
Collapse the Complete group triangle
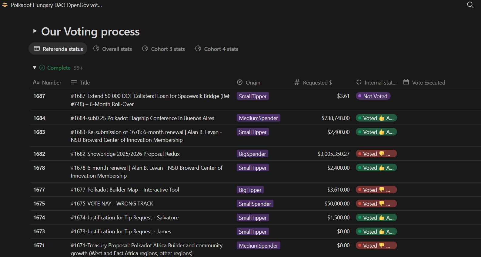[x=35, y=68]
